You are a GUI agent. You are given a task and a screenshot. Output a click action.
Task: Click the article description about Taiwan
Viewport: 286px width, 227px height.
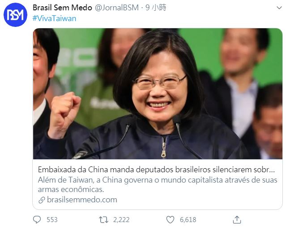pos(158,184)
